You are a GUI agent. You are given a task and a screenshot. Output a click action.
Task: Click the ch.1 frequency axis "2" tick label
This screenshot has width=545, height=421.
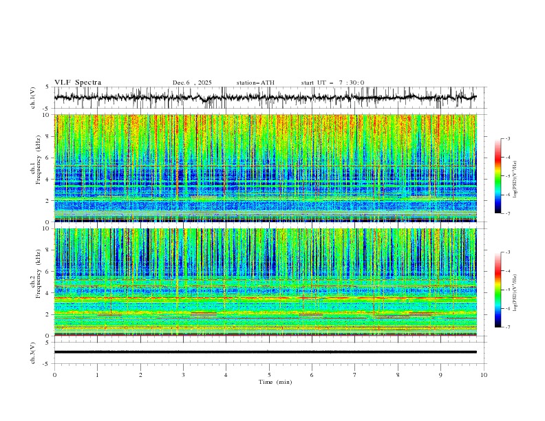click(48, 201)
